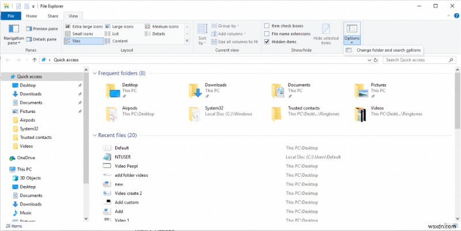The height and width of the screenshot is (231, 461).
Task: Click Size all columns to fit
Action: point(235,41)
